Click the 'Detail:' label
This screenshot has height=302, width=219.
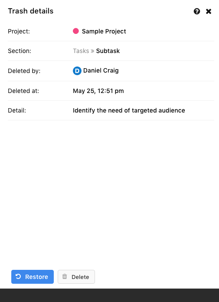coord(17,110)
